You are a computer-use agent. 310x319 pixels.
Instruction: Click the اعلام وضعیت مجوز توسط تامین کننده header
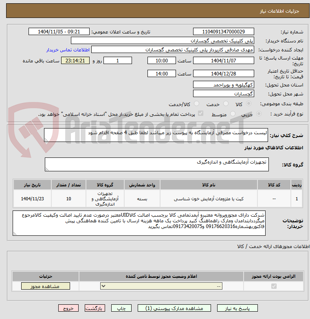(x=161, y=276)
